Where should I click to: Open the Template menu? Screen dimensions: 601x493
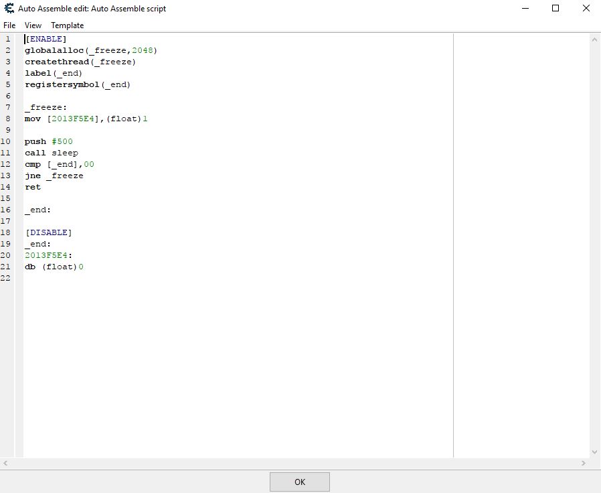click(x=68, y=25)
